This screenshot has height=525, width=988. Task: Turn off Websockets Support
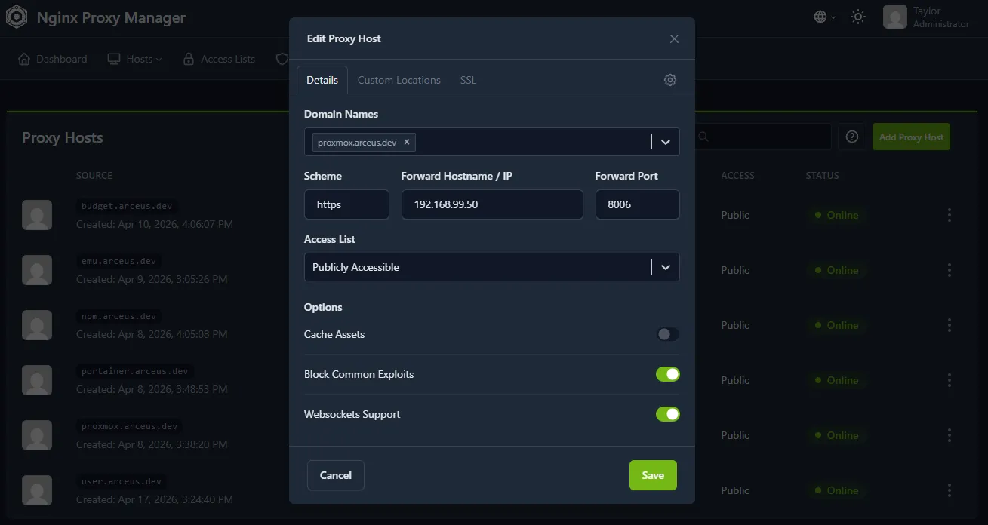pos(668,413)
